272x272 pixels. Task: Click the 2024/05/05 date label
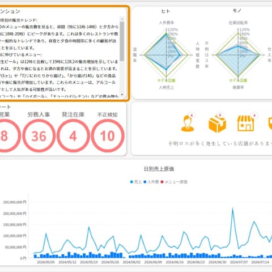click(46, 262)
